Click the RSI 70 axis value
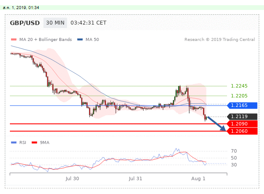The height and width of the screenshot is (194, 264). pos(234,151)
